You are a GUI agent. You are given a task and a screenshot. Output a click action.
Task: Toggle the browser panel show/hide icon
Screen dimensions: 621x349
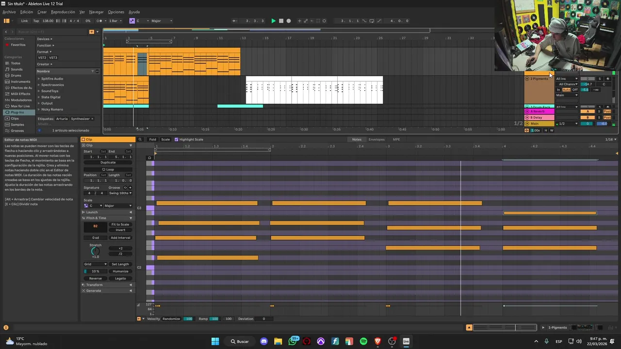6,21
